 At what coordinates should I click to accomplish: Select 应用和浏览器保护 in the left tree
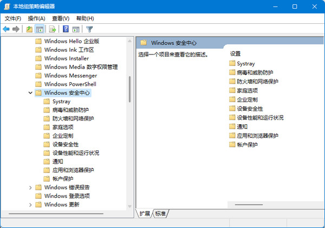[x=69, y=170]
